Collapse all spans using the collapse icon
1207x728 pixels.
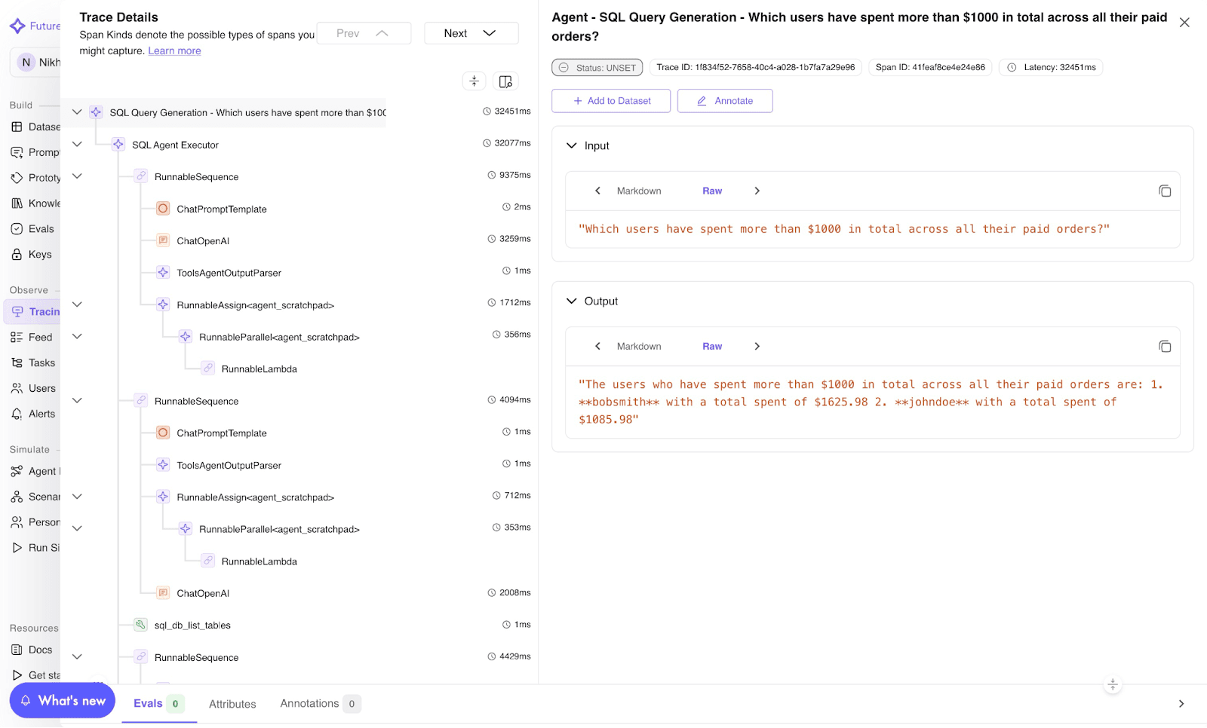point(474,81)
